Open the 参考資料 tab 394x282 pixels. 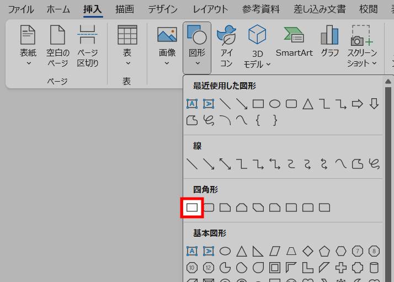pos(261,9)
